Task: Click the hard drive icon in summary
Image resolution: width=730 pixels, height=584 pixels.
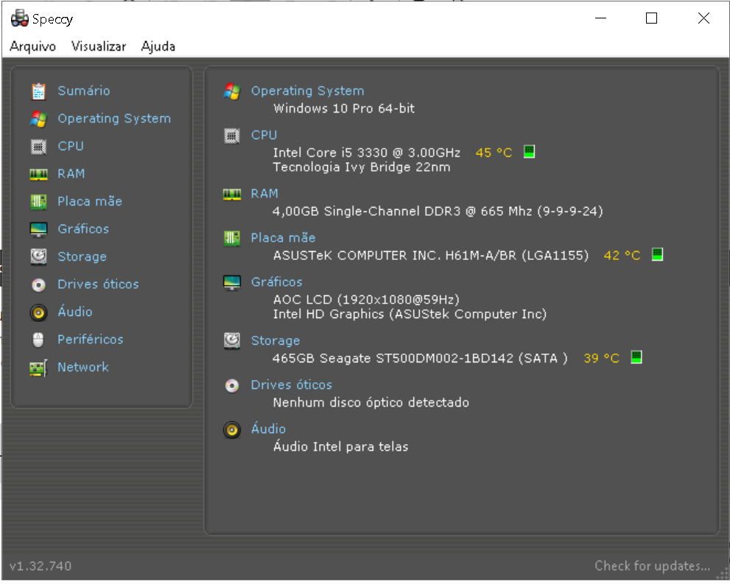Action: click(x=232, y=341)
